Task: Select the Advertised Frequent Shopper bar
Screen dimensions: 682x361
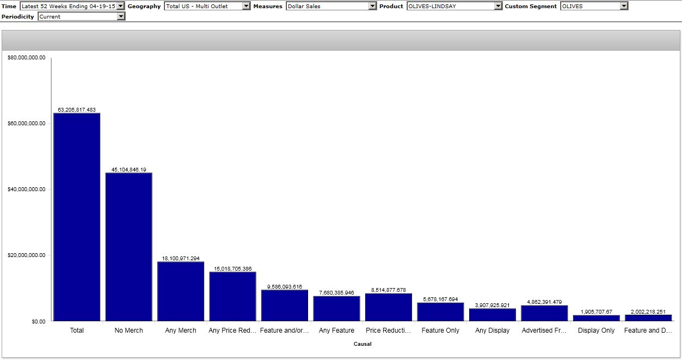Action: pos(544,313)
